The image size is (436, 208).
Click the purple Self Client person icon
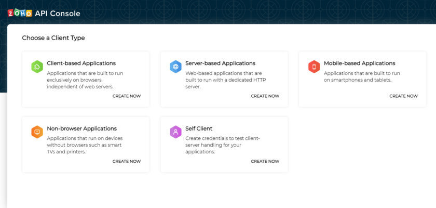(x=175, y=132)
